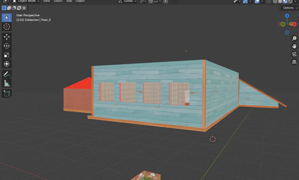Set selection mode to subtract
Image resolution: width=299 pixels, height=180 pixels.
14,8
